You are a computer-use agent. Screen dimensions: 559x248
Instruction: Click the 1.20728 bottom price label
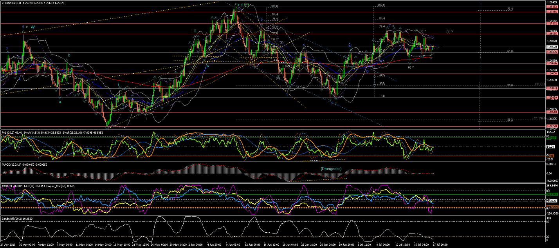pyautogui.click(x=552, y=126)
